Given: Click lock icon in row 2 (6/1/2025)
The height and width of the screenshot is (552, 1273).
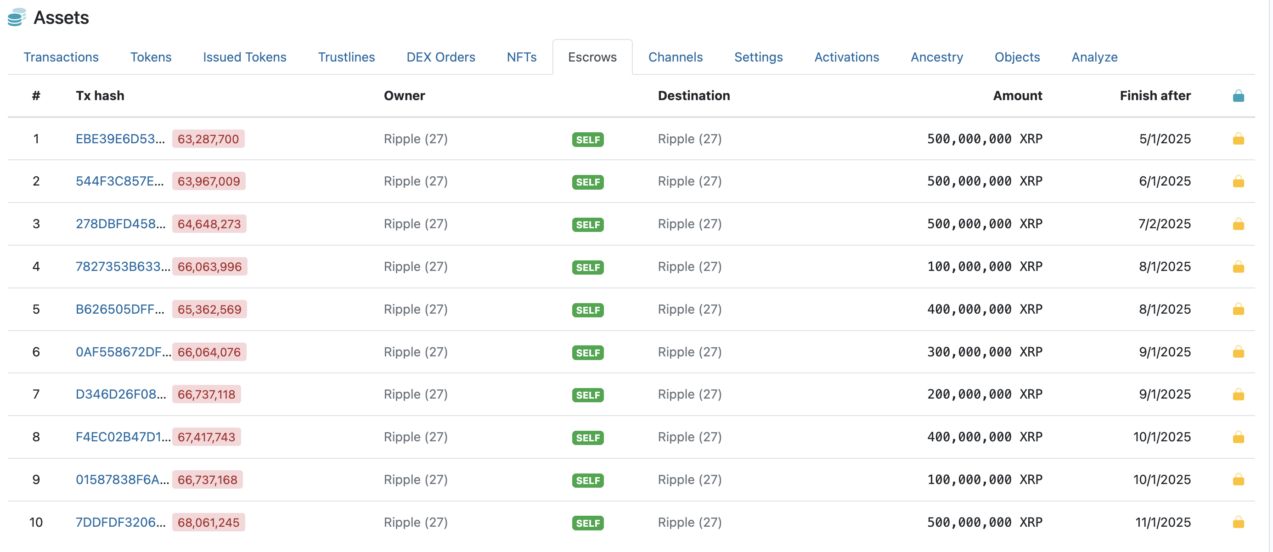Looking at the screenshot, I should (x=1238, y=181).
